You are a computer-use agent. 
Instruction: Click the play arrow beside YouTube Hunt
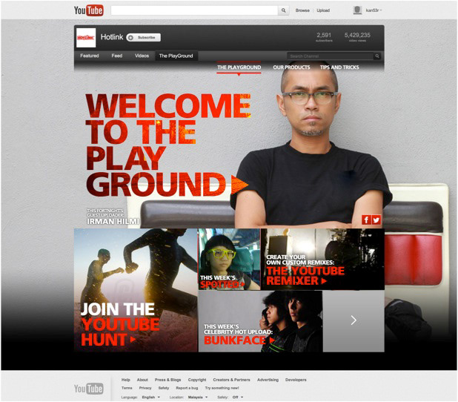coord(133,340)
